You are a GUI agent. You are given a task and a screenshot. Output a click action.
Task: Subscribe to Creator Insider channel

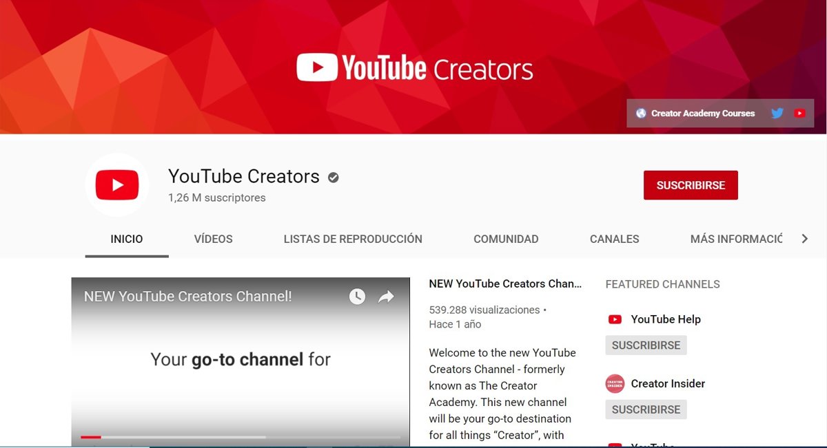click(x=646, y=409)
